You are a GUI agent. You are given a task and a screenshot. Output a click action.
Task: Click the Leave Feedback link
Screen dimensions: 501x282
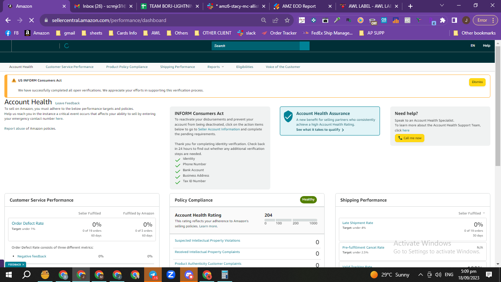pos(67,103)
